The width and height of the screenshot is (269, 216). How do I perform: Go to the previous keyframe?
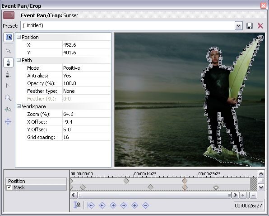coord(102,205)
